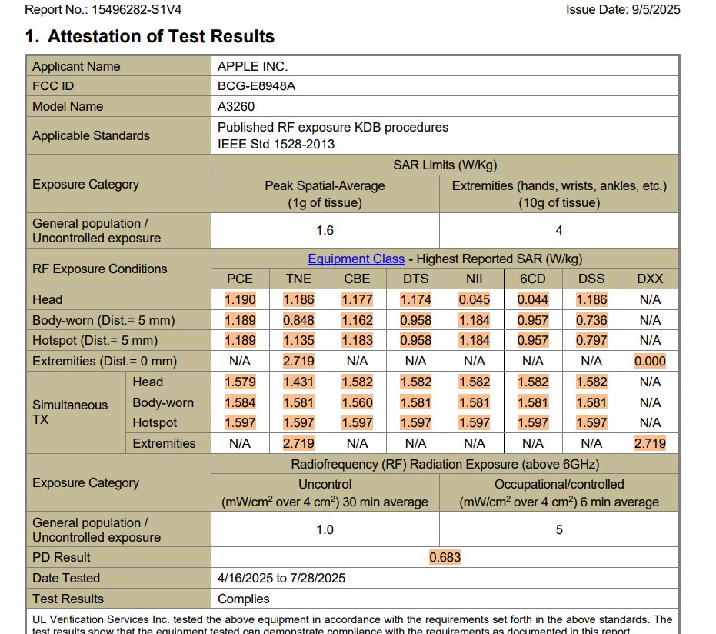This screenshot has width=716, height=634.
Task: Click the Complies test result text
Action: click(x=244, y=599)
